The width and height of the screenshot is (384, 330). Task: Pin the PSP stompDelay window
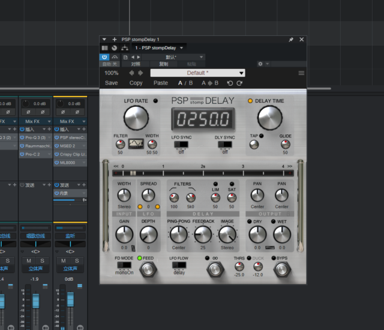pos(291,40)
